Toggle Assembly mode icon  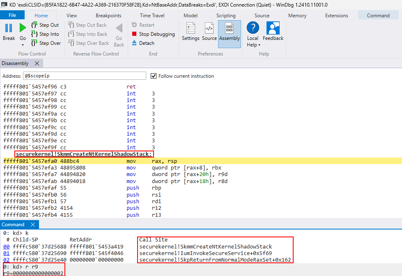[x=229, y=28]
